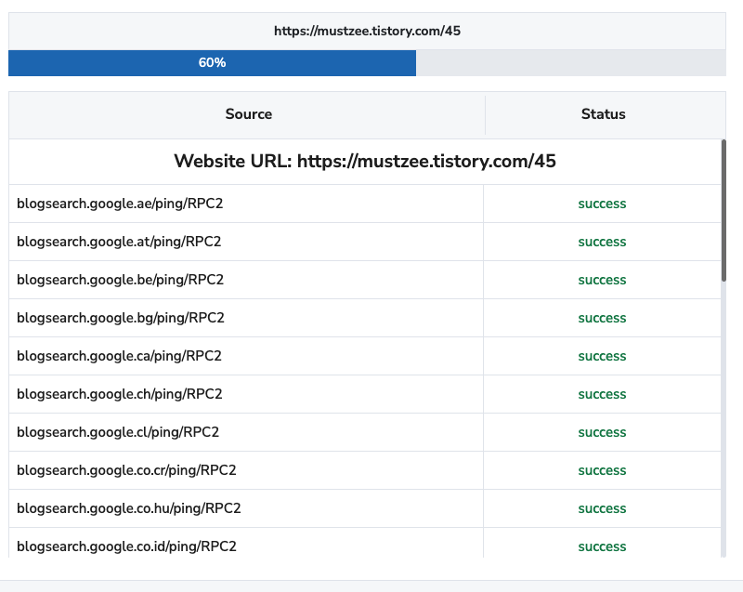Select blogsearch.google.be/ping/RPC2 row

(x=365, y=280)
